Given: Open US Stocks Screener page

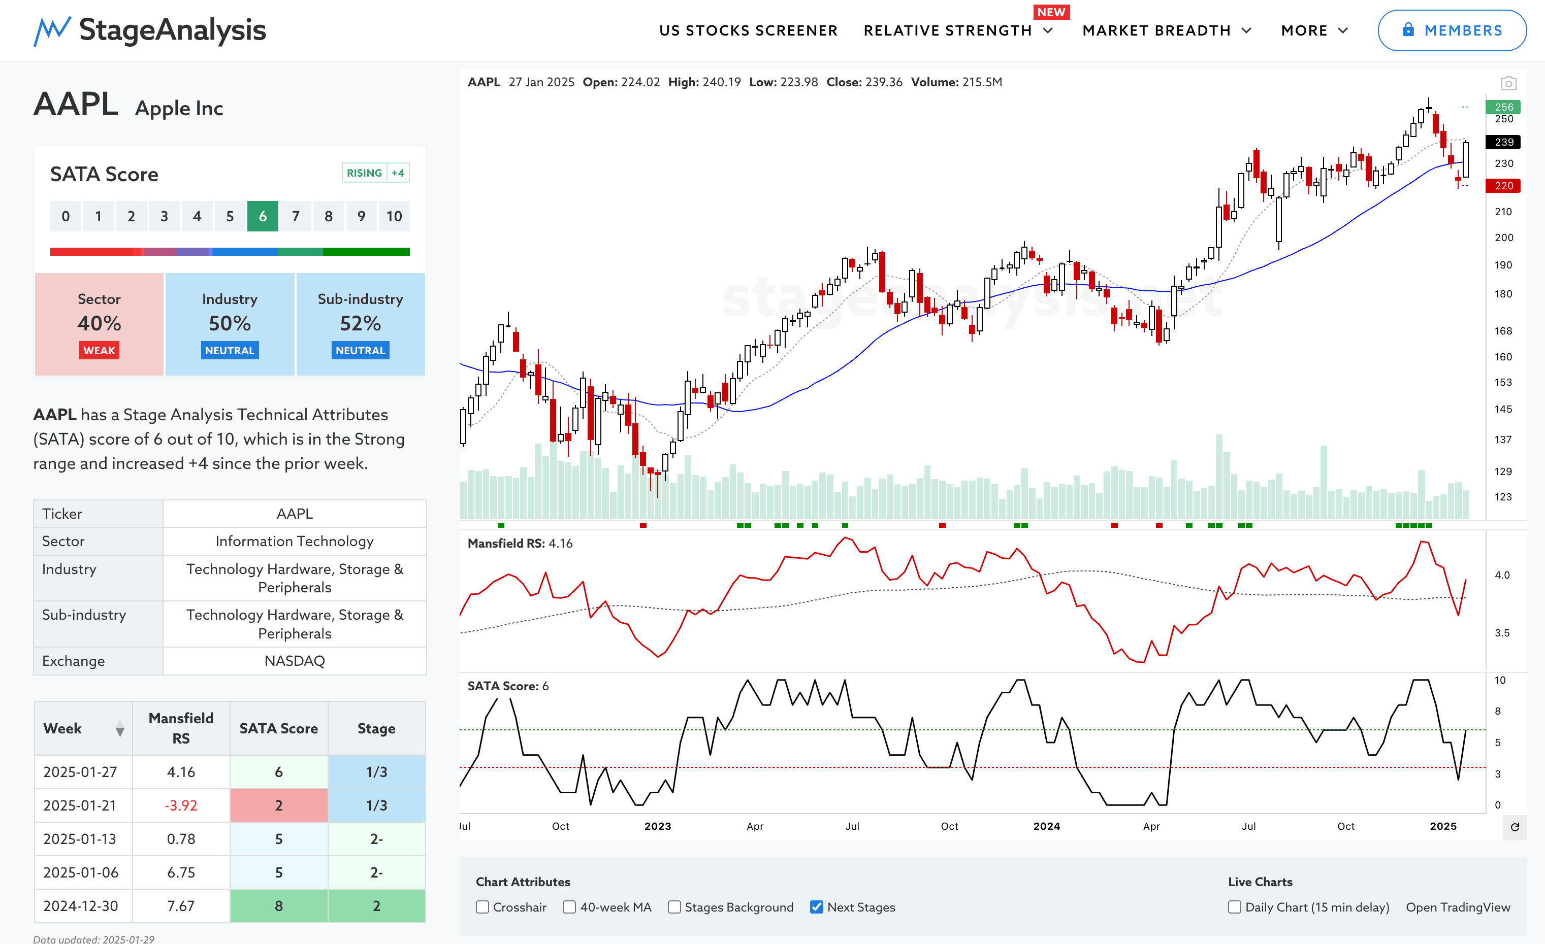Looking at the screenshot, I should coord(748,30).
